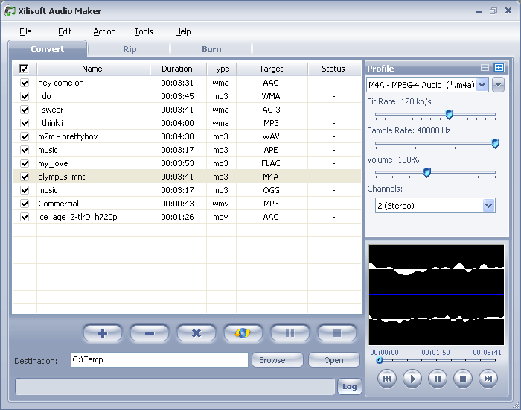This screenshot has width=521, height=410.
Task: Click the Browse... button
Action: pyautogui.click(x=277, y=360)
